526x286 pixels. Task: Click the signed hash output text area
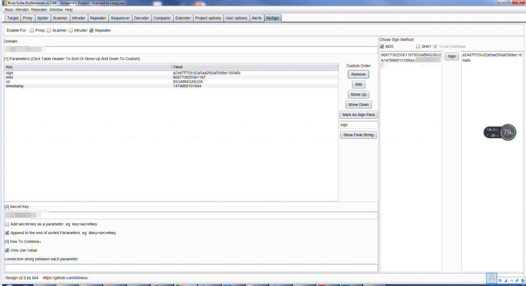click(492, 162)
